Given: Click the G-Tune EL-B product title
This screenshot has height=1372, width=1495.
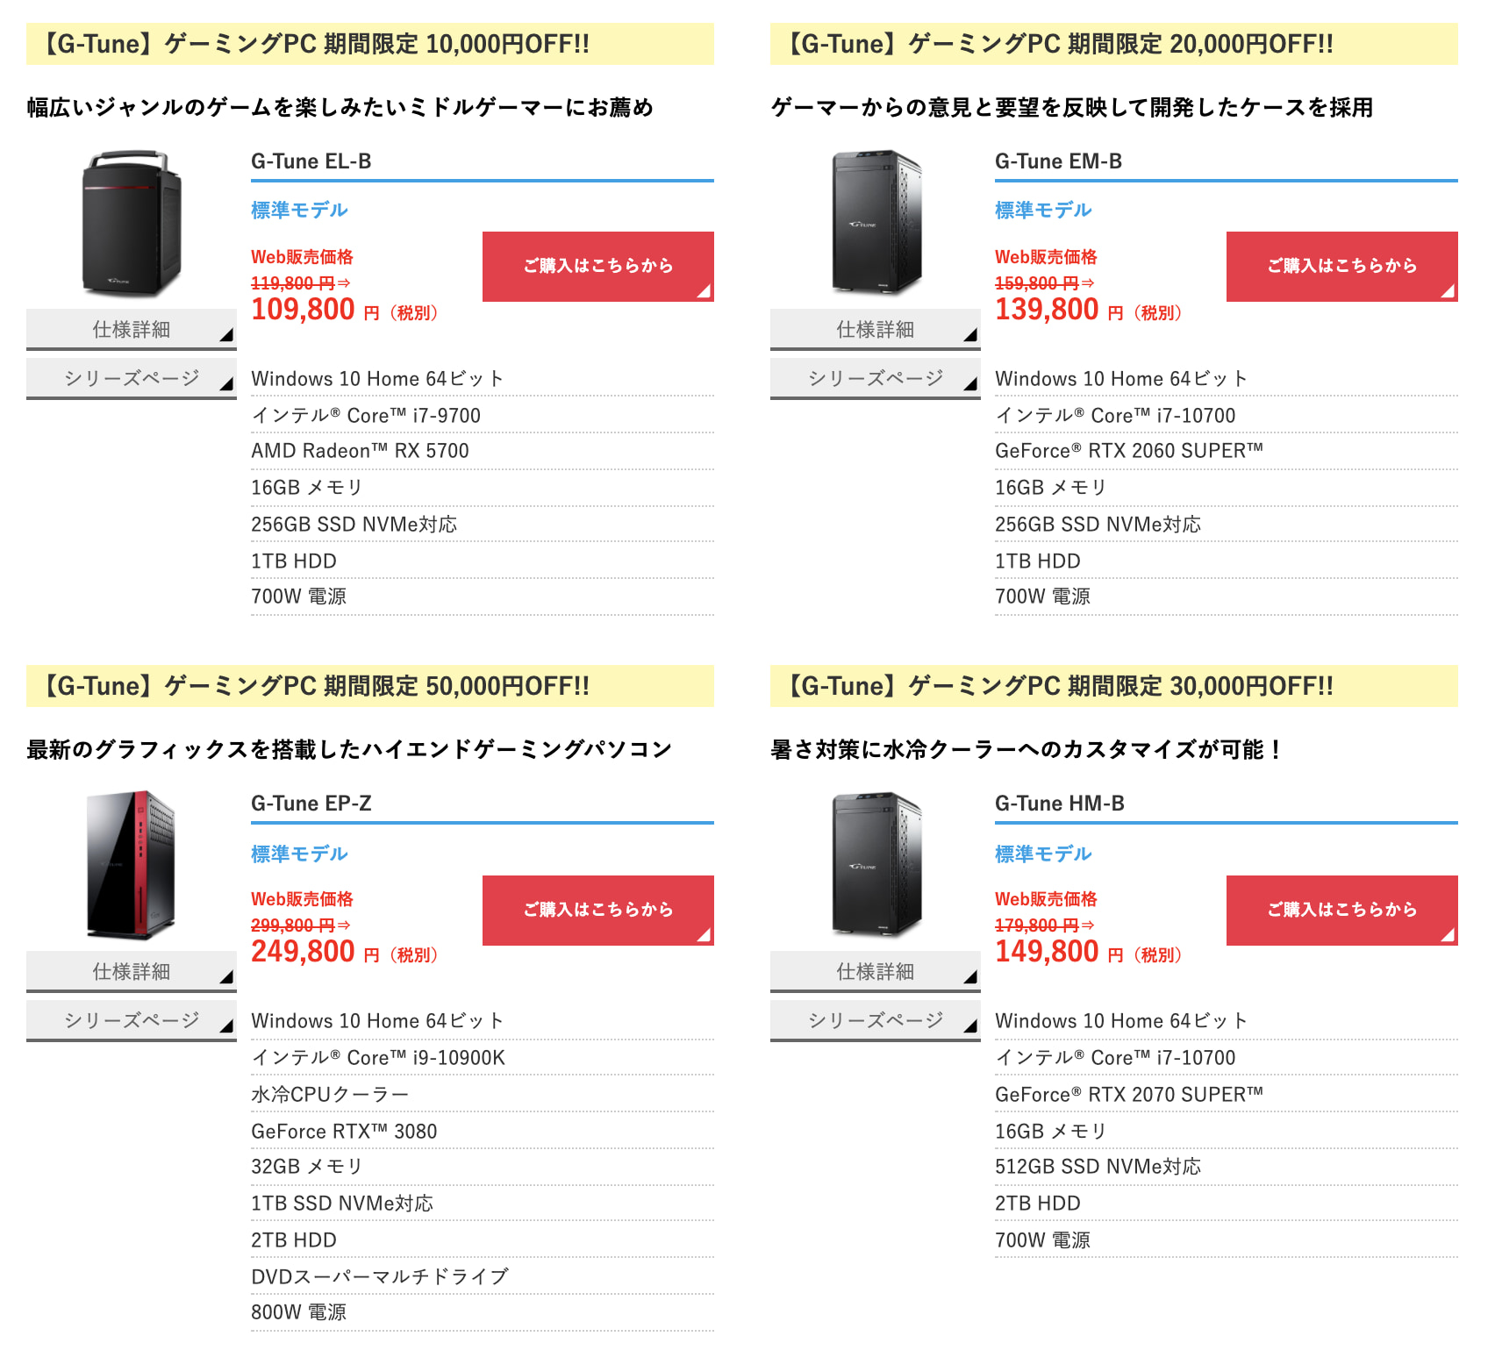Looking at the screenshot, I should point(311,161).
